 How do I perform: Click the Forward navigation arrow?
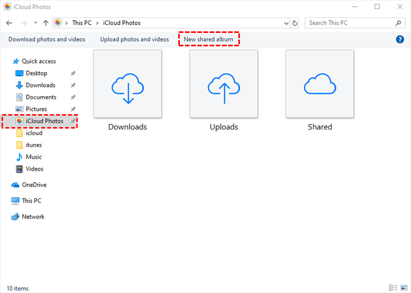[x=24, y=23]
